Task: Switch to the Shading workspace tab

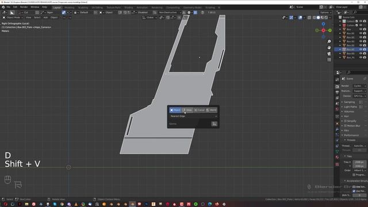Action: tap(128, 7)
